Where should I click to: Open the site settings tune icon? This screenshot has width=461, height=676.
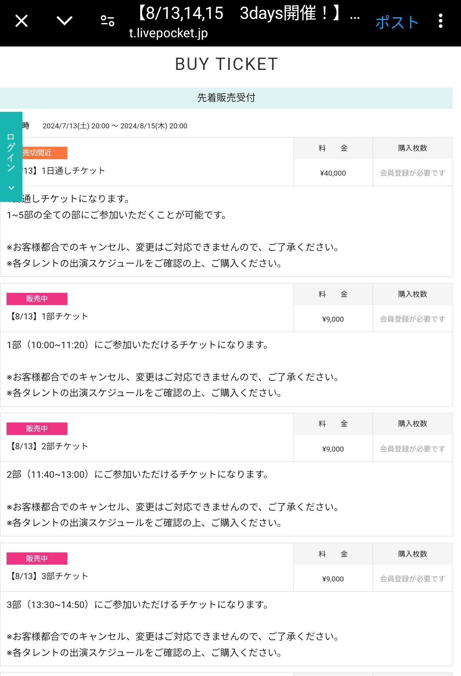point(108,21)
